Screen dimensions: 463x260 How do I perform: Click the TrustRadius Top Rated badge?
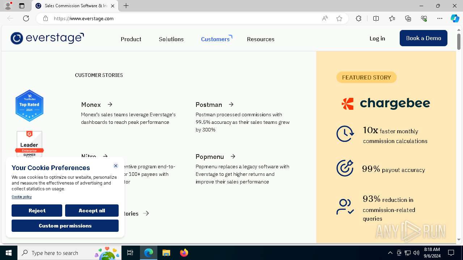pos(29,105)
